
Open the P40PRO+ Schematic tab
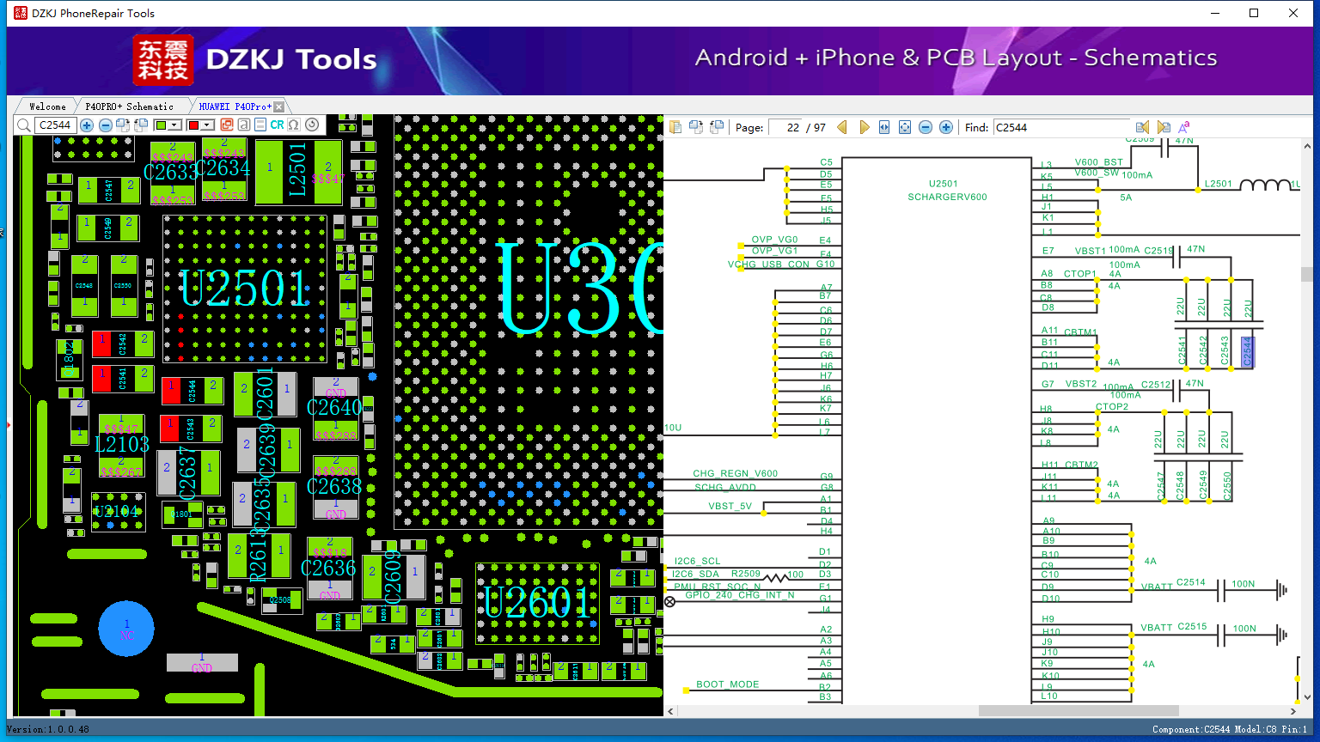click(x=129, y=106)
